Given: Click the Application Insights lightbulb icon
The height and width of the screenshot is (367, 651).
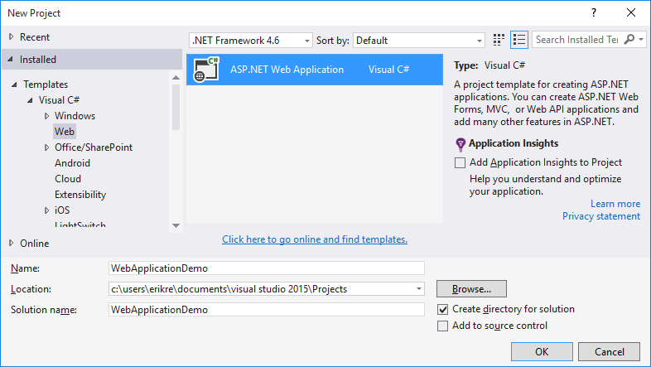Looking at the screenshot, I should click(461, 144).
